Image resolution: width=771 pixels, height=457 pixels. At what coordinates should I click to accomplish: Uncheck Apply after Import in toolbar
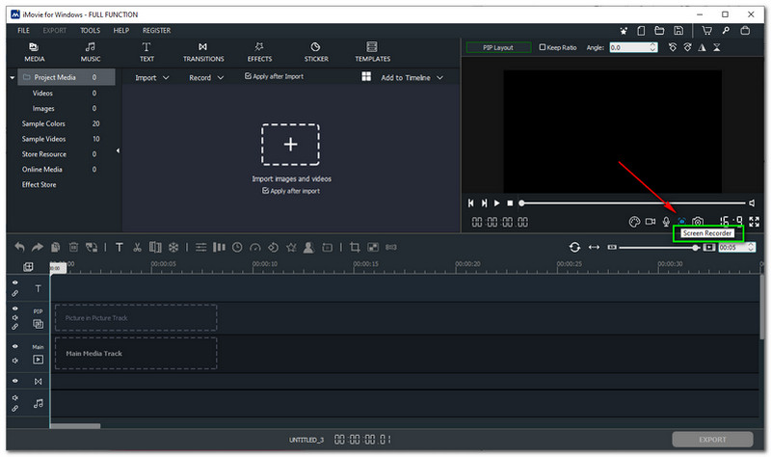pyautogui.click(x=249, y=76)
